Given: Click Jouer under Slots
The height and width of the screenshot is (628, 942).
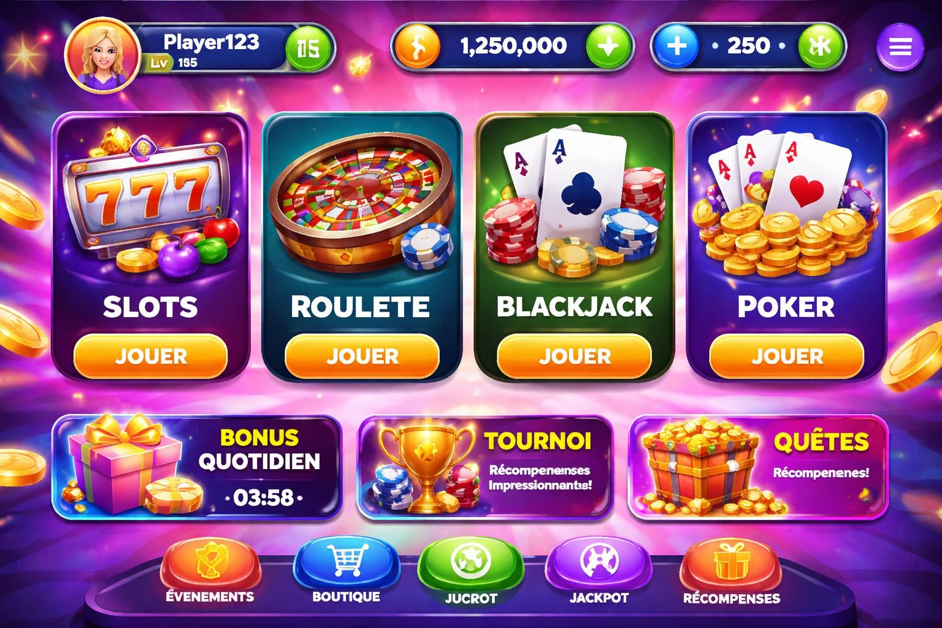Looking at the screenshot, I should tap(151, 356).
